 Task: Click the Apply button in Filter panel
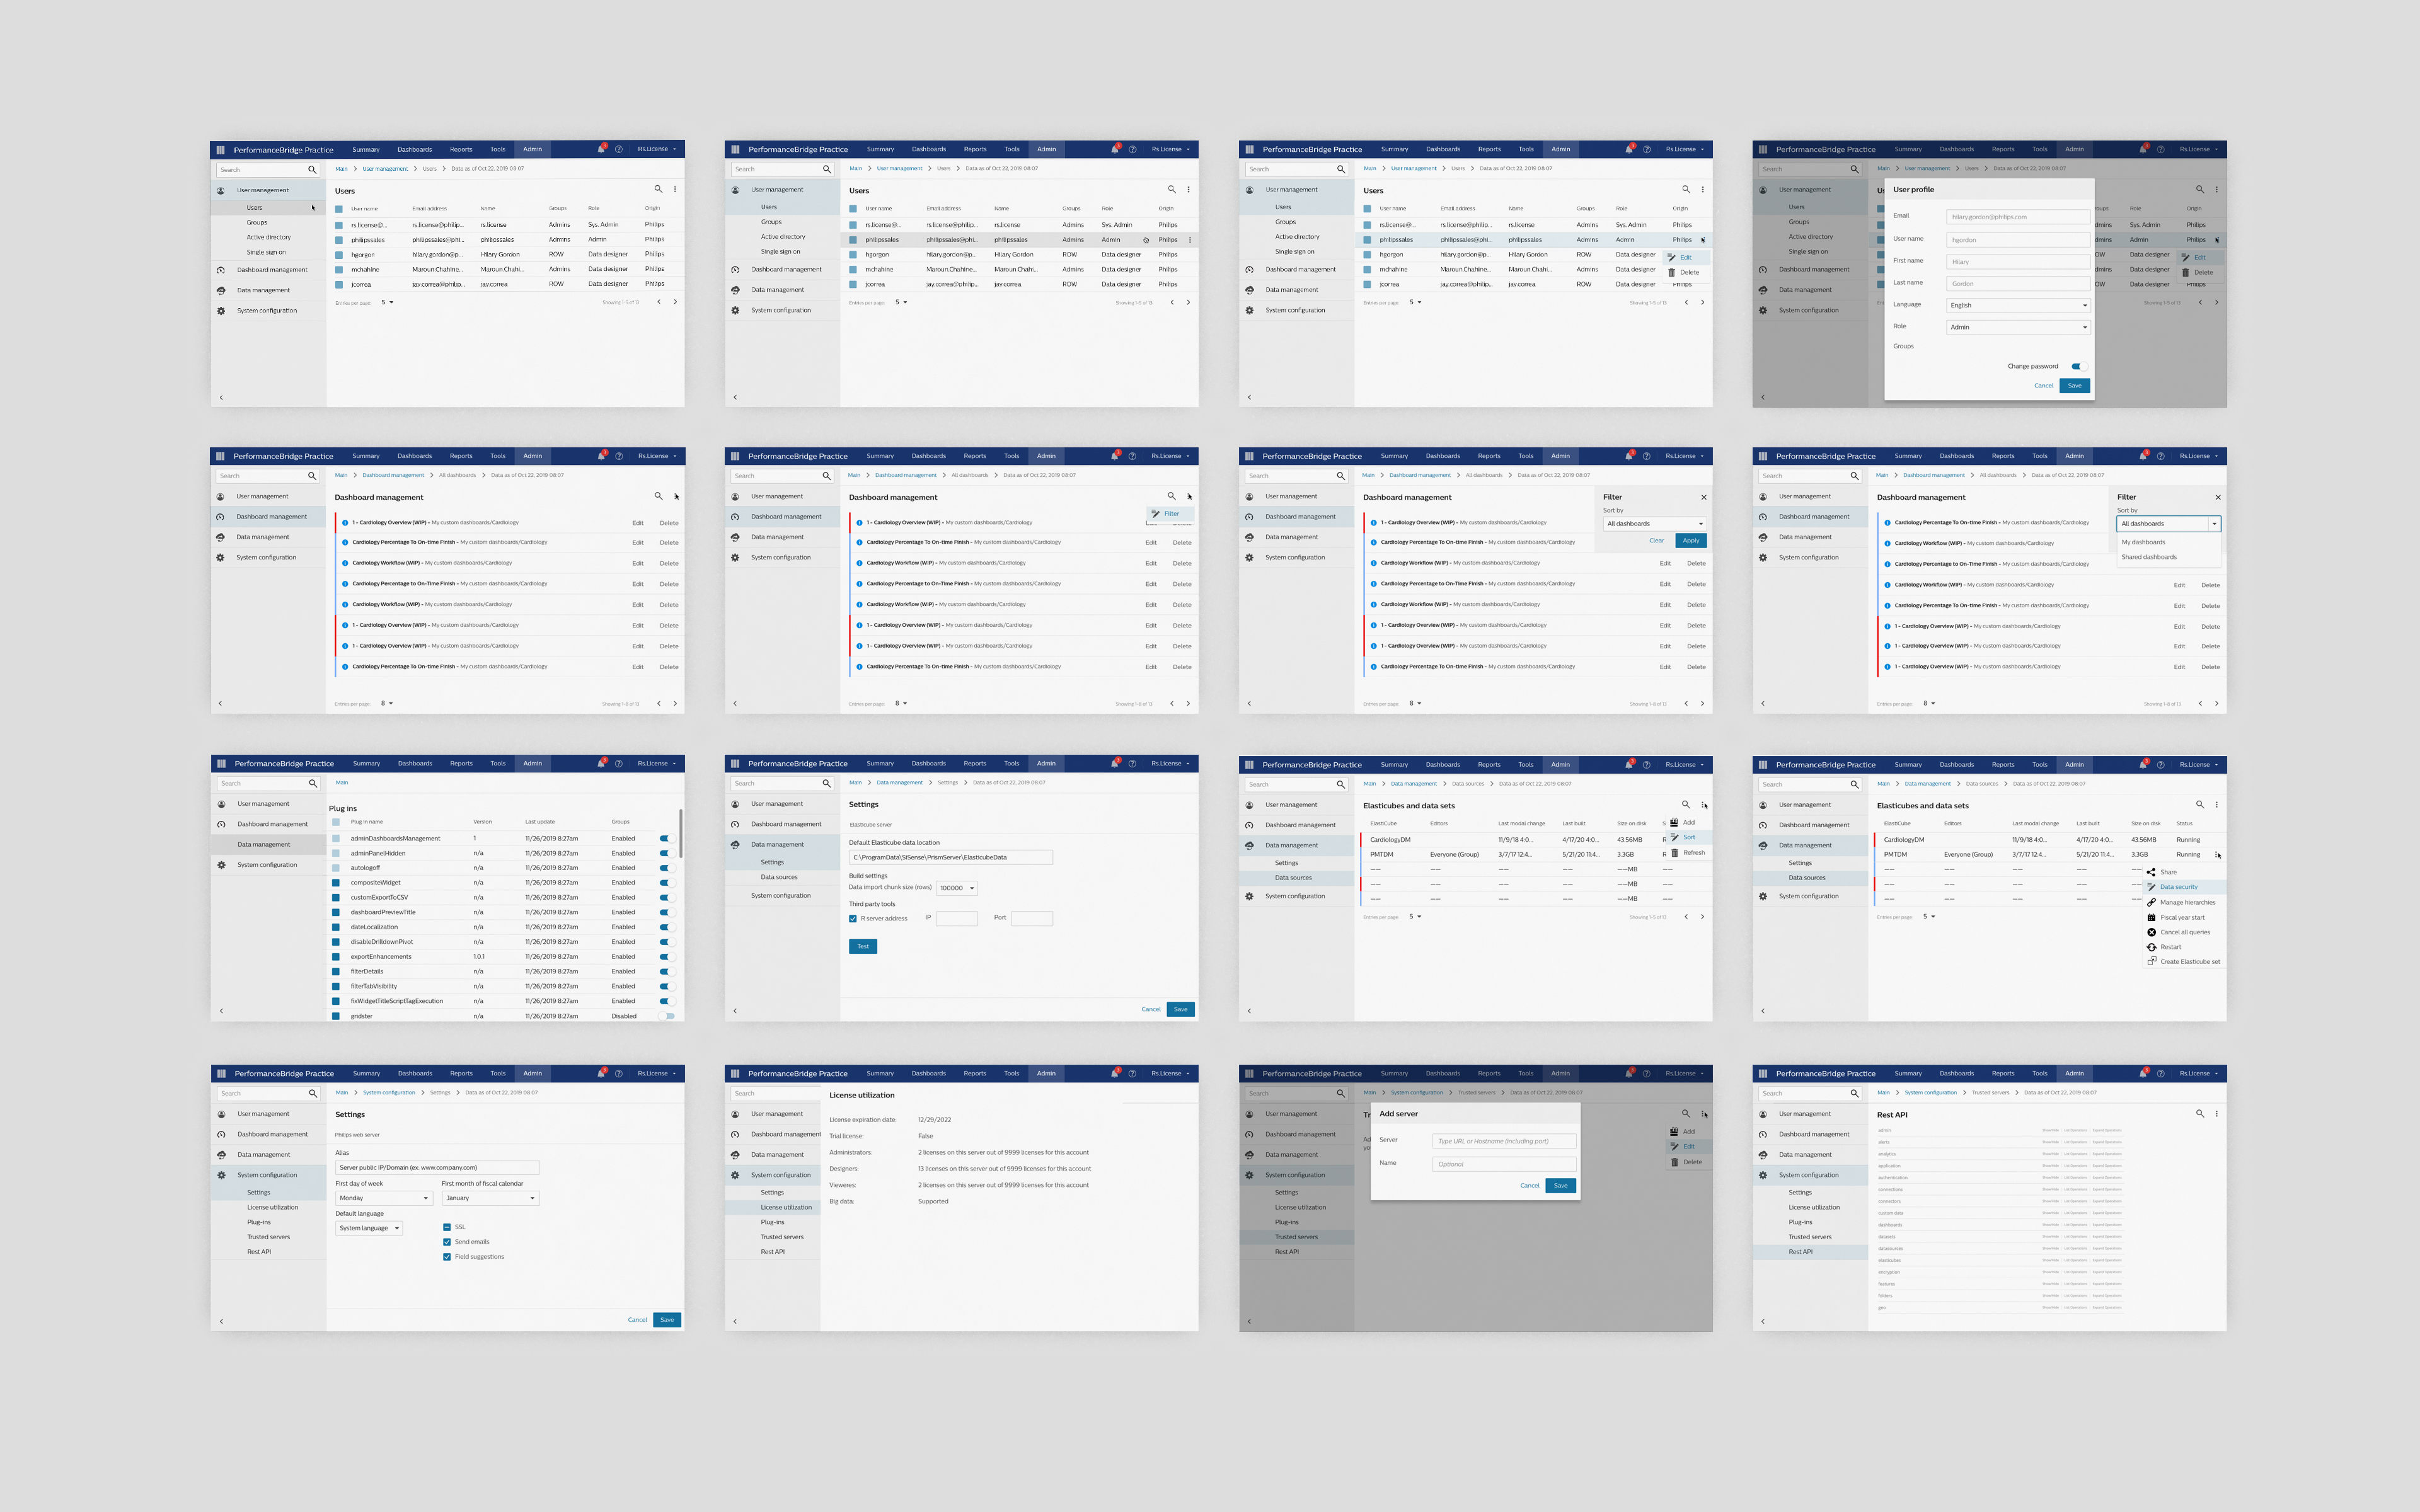click(x=1690, y=540)
